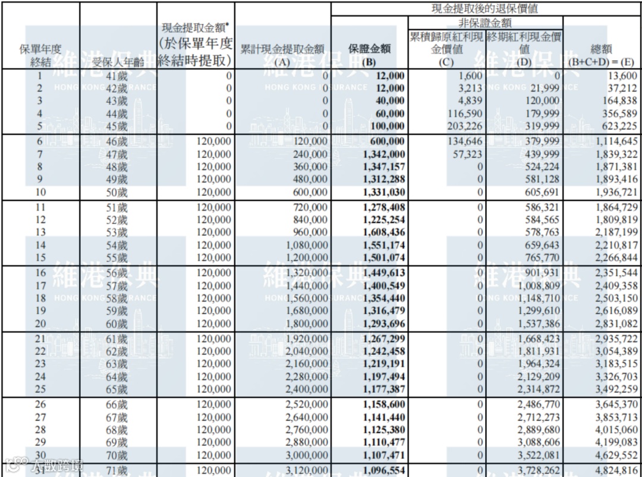Select the 非保證金額 group header
642x477 pixels.
click(485, 23)
